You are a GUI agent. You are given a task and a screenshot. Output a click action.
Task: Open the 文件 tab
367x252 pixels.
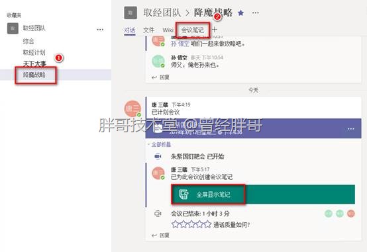click(148, 30)
